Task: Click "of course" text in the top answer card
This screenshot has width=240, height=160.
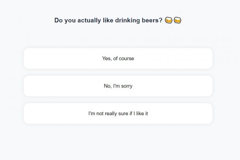Action: [x=124, y=58]
